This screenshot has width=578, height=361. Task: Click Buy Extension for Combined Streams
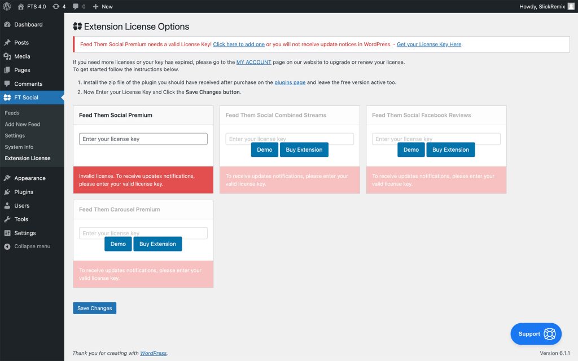(304, 149)
